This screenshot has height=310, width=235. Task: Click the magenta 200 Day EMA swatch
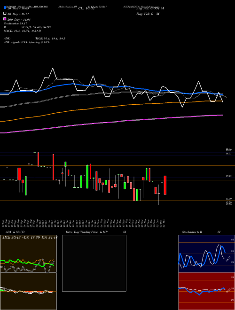point(5,19)
